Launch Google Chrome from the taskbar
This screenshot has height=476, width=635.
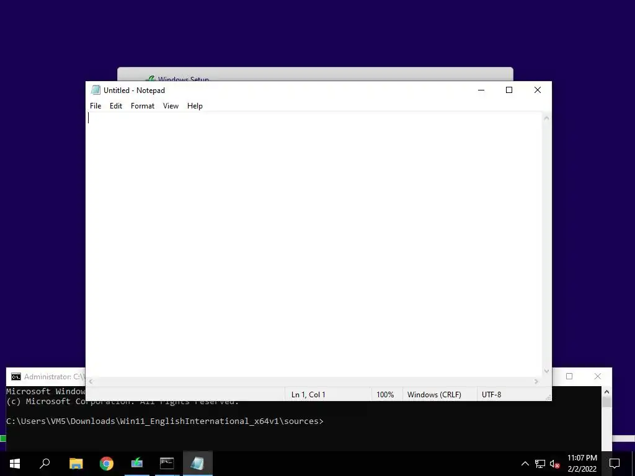pyautogui.click(x=107, y=464)
